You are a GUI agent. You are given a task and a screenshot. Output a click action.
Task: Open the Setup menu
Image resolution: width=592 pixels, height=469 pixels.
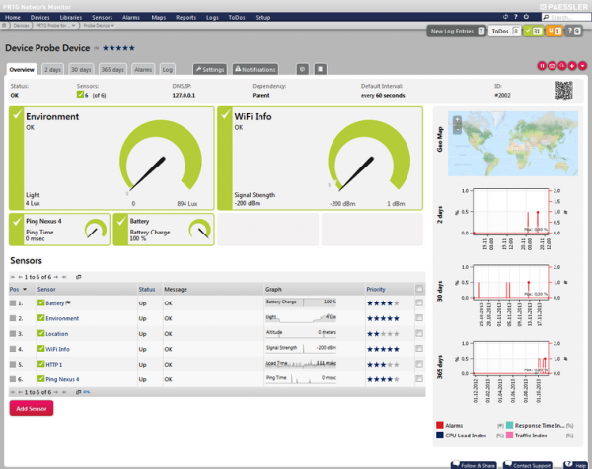coord(262,18)
